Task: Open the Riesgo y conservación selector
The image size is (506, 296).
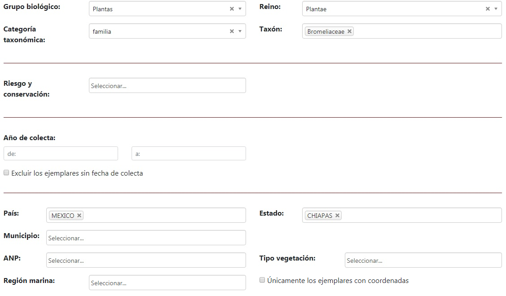Action: coord(167,86)
